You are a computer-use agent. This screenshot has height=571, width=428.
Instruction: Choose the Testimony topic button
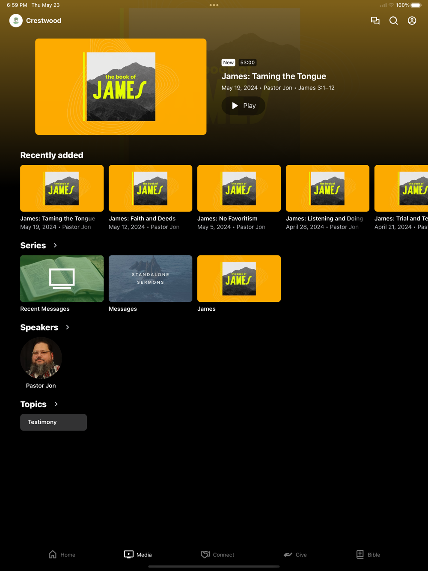point(53,422)
